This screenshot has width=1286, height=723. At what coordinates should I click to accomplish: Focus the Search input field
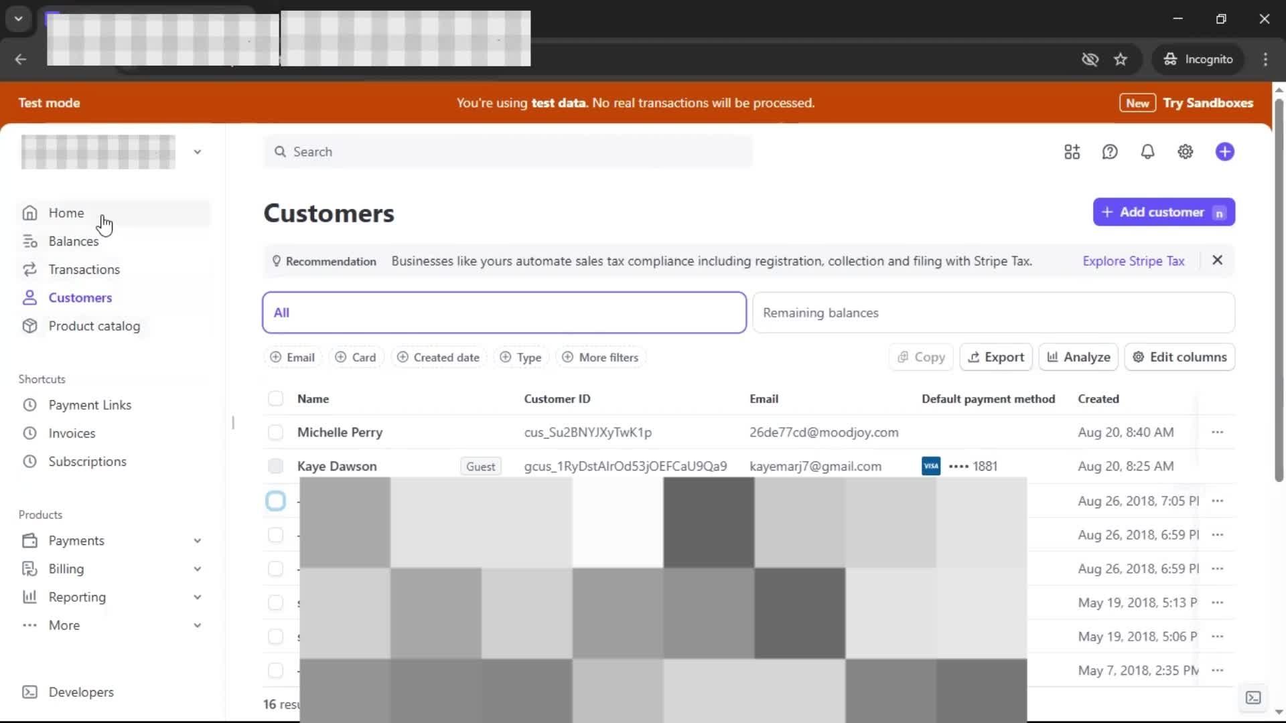509,152
